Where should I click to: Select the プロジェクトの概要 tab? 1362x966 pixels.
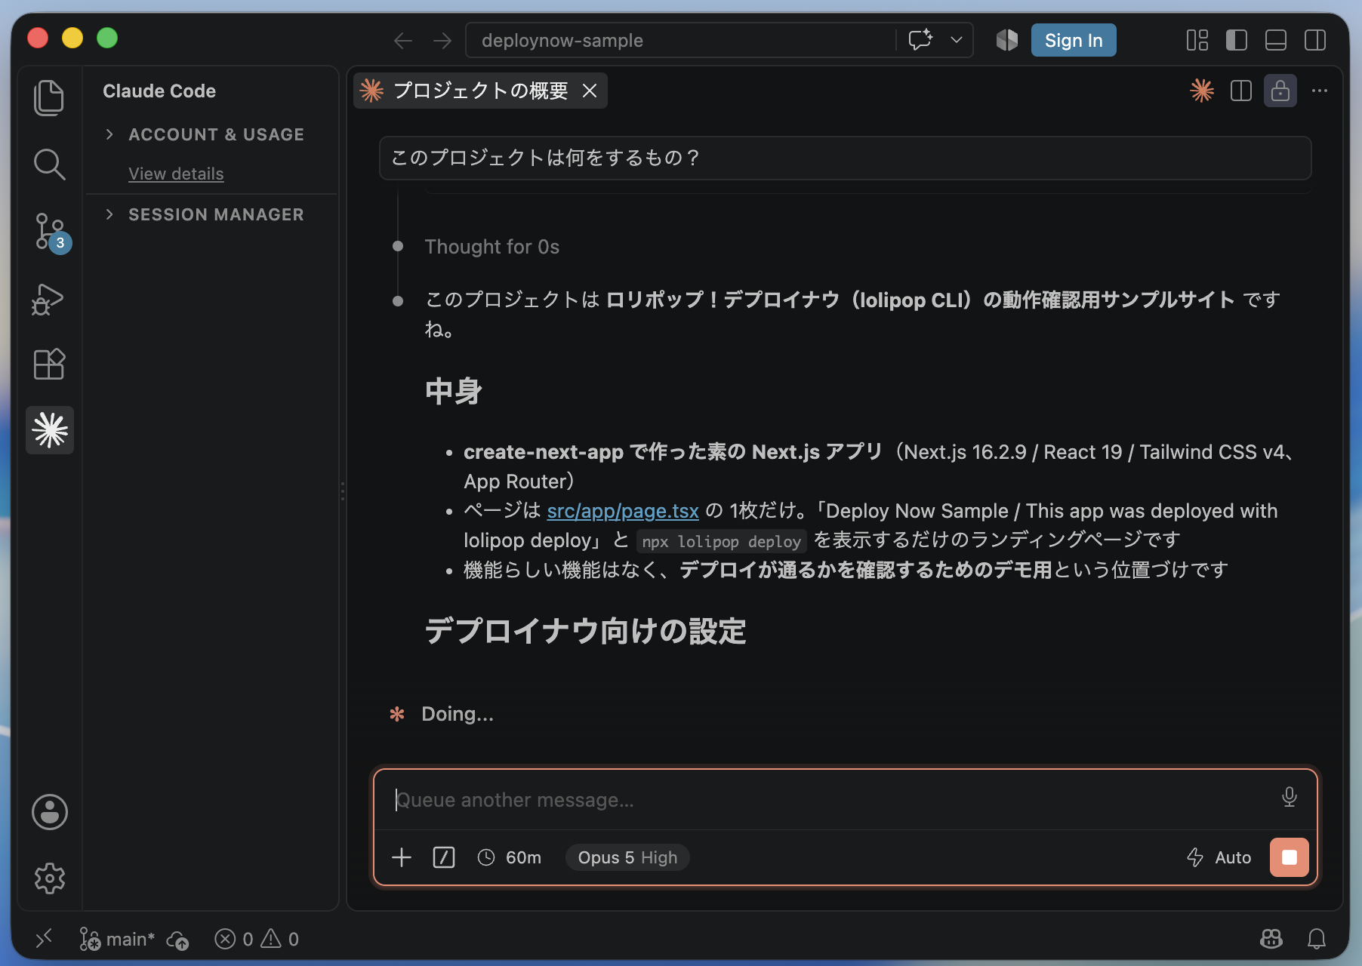[480, 91]
